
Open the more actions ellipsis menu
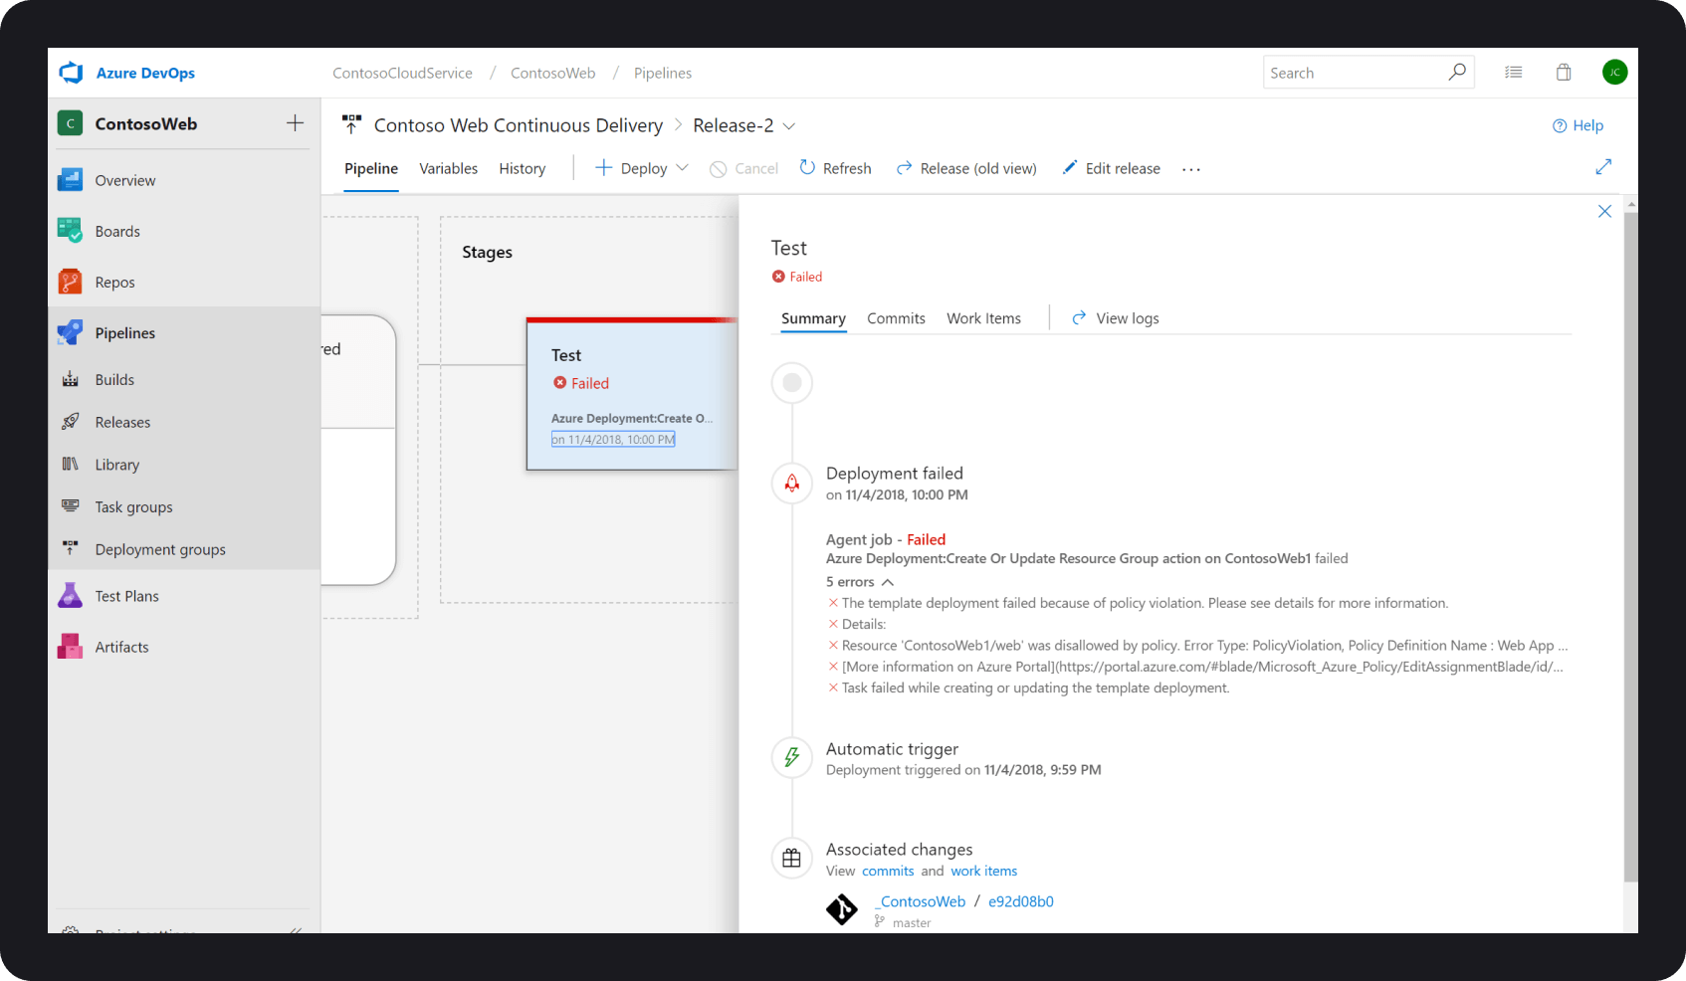(x=1191, y=169)
